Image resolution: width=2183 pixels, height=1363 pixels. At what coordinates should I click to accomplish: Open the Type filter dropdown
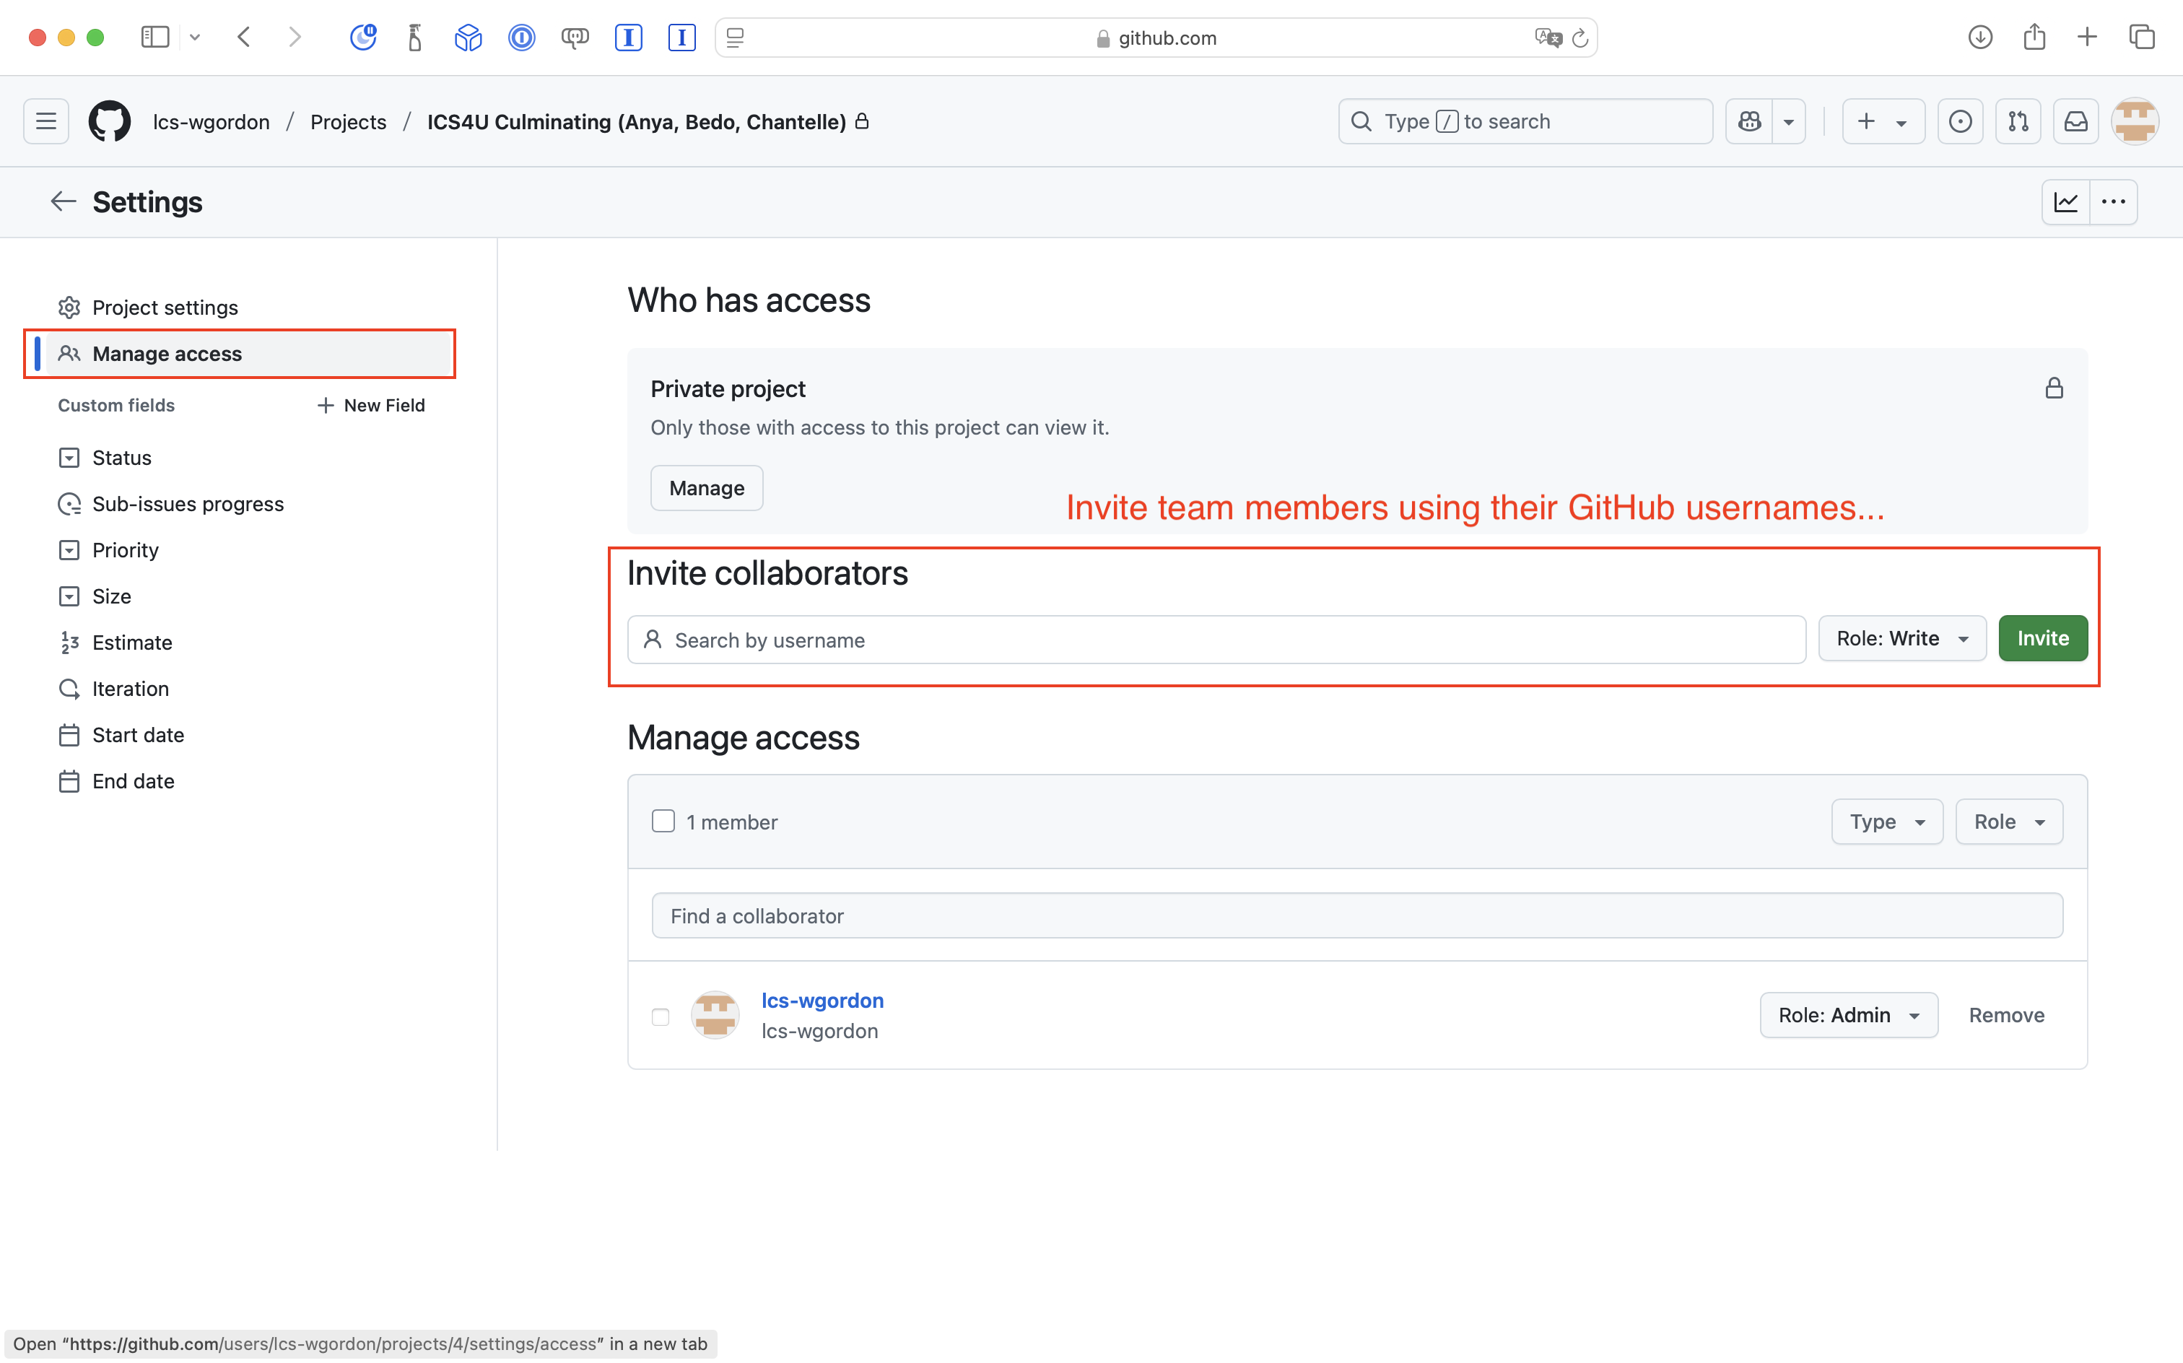1886,822
